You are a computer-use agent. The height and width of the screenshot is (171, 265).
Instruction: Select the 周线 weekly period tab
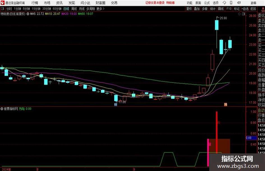[x=74, y=9]
